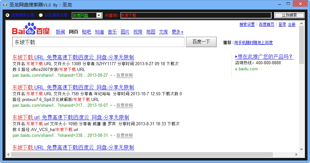310x163 pixels.
Task: Click the horizontal scrollbar right arrow
Action: click(296, 154)
